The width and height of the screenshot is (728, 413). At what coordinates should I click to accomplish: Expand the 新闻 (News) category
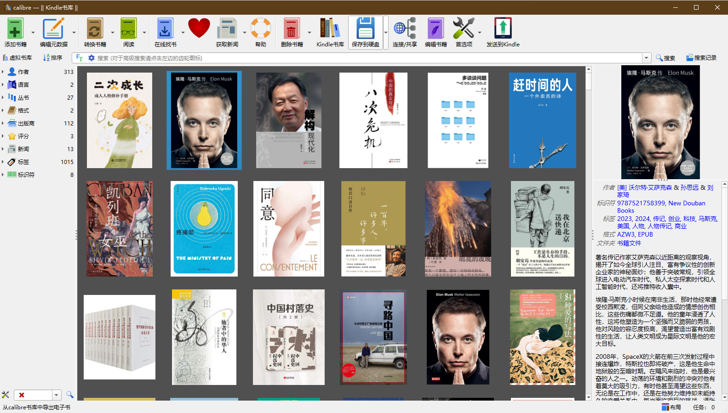[x=3, y=149]
